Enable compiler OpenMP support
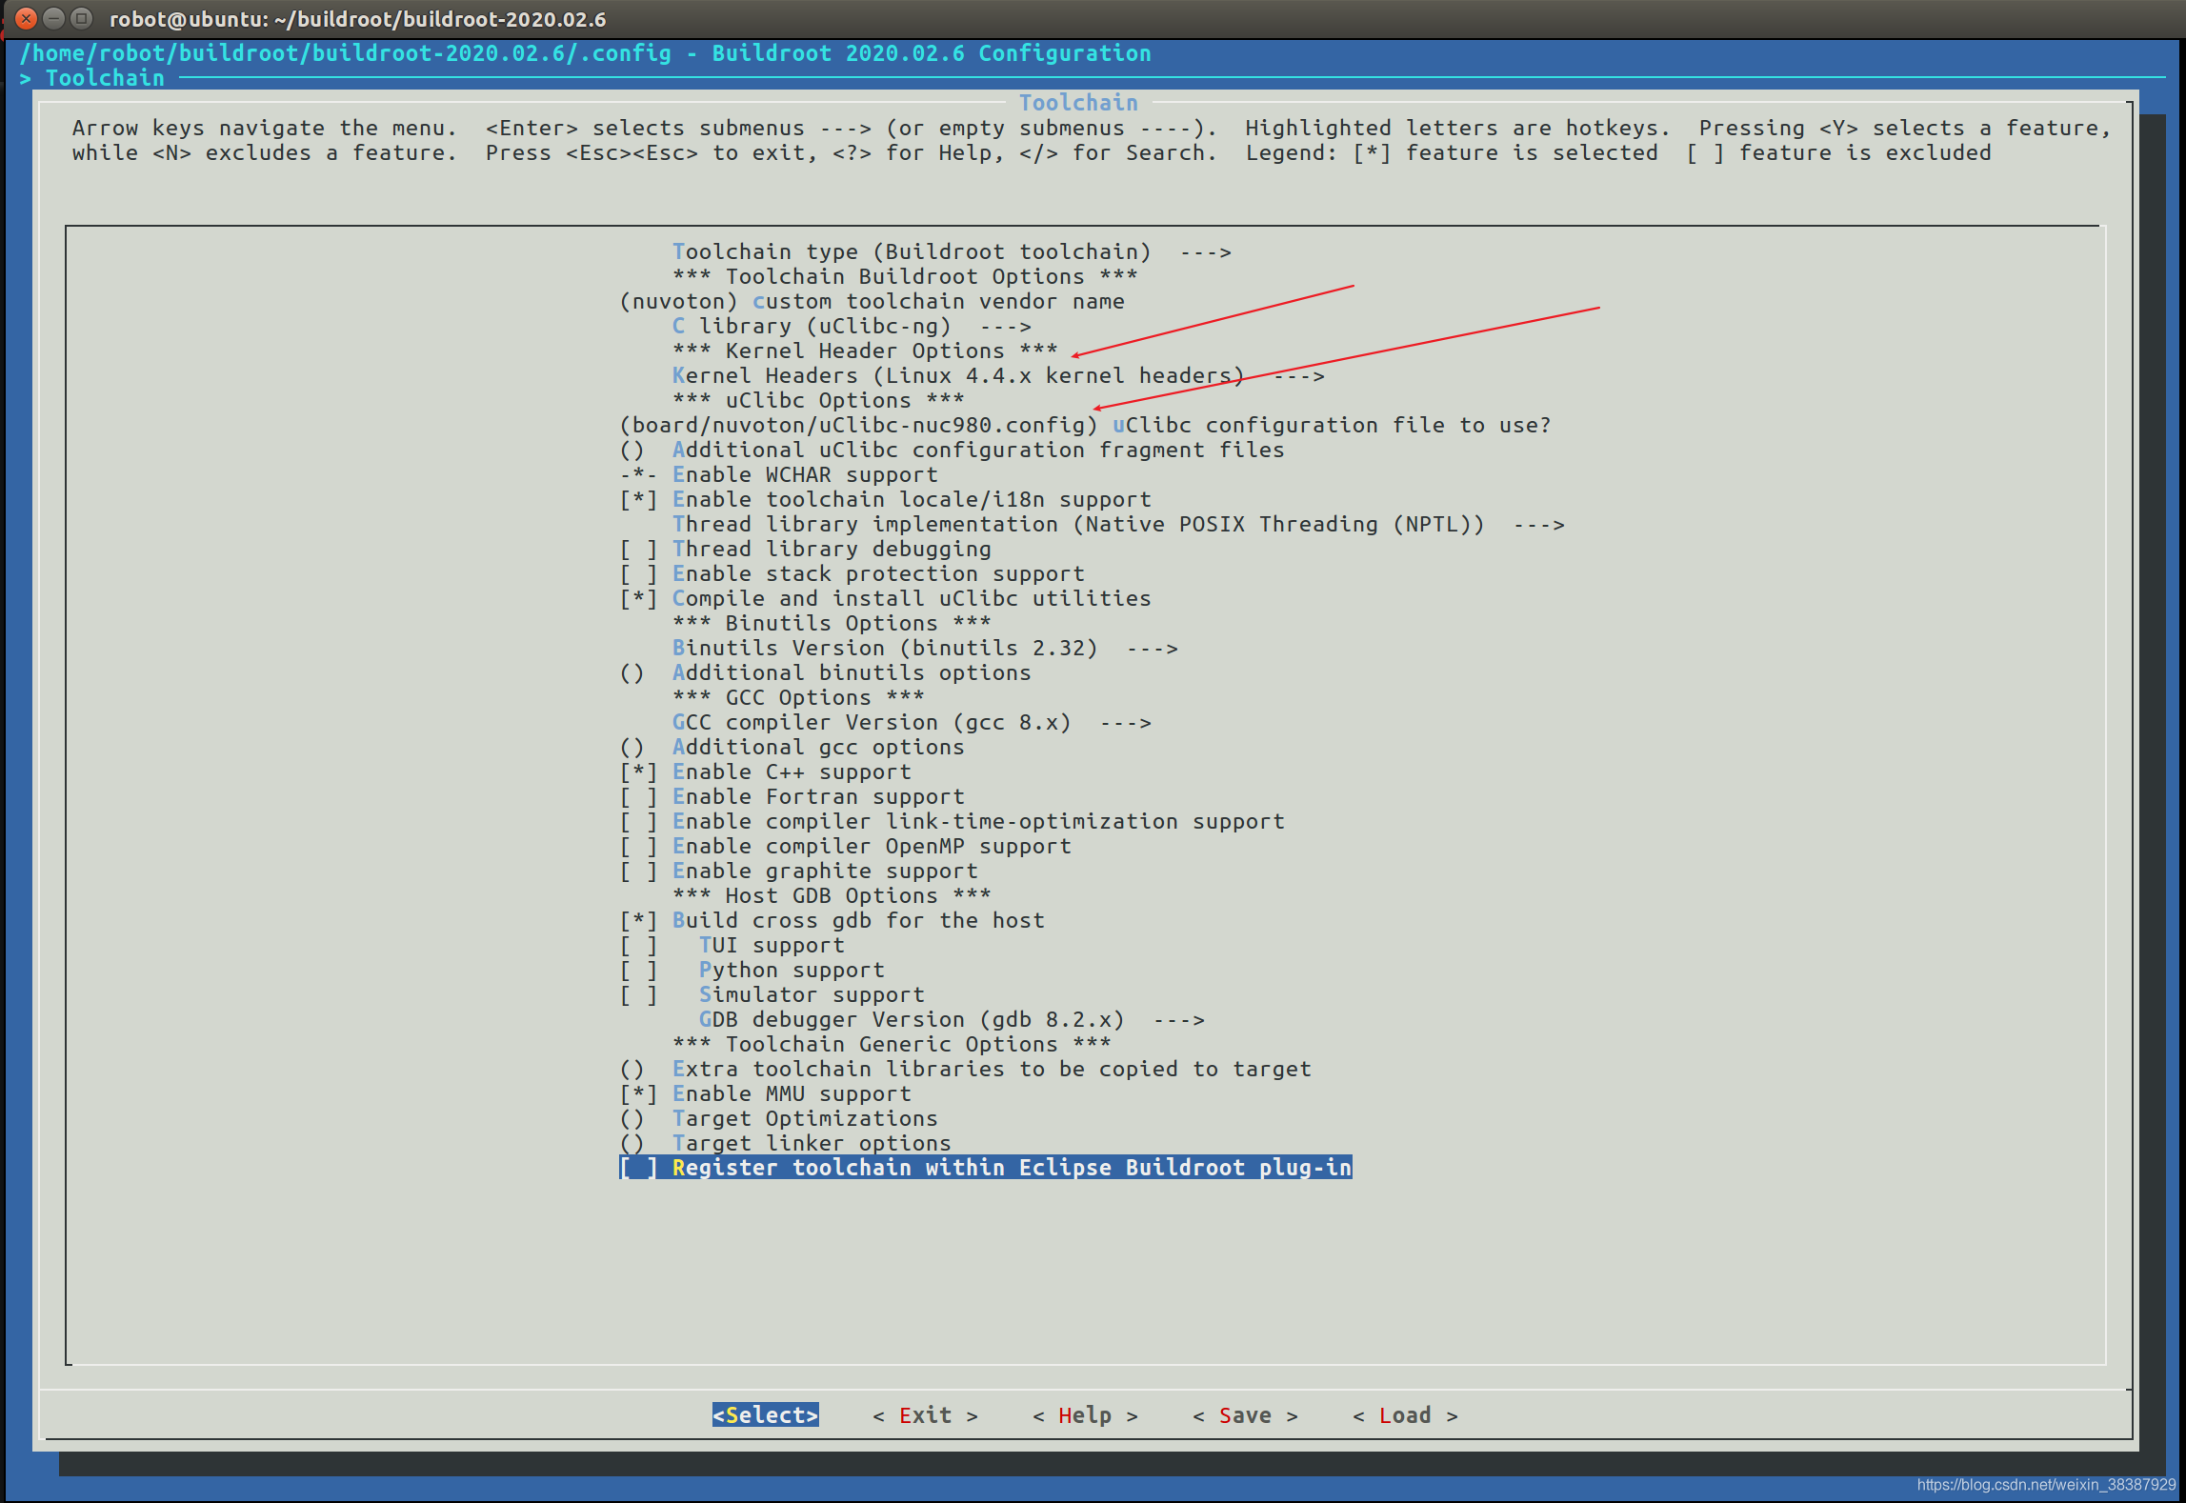This screenshot has width=2186, height=1503. (x=846, y=846)
